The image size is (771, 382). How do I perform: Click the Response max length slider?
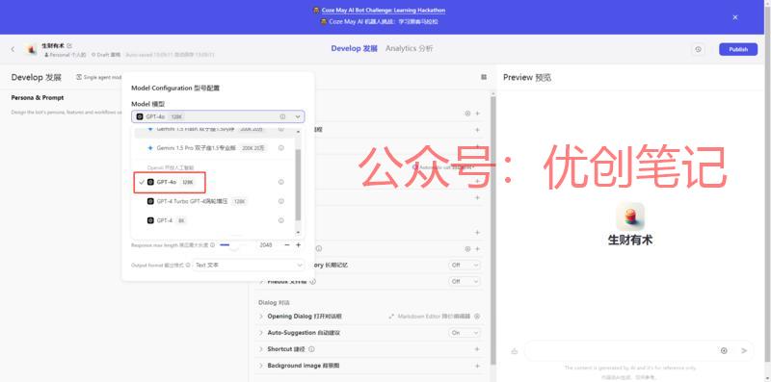coord(234,244)
